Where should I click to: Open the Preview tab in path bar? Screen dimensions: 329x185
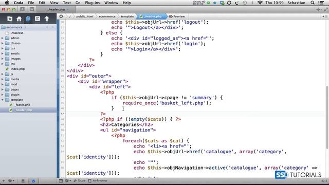[177, 16]
